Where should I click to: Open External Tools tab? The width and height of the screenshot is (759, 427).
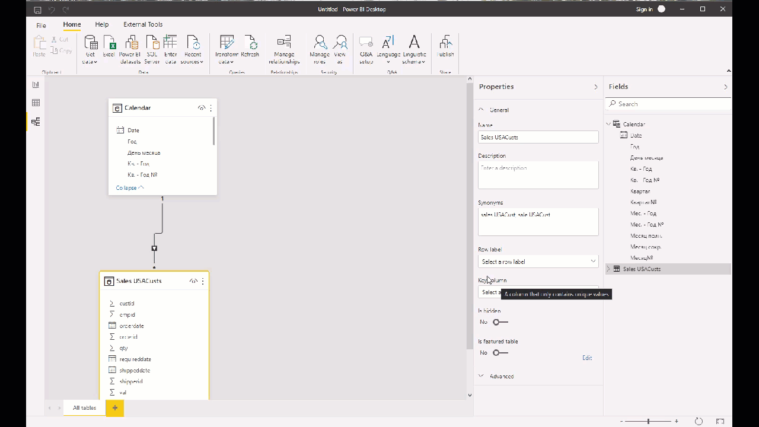point(143,25)
